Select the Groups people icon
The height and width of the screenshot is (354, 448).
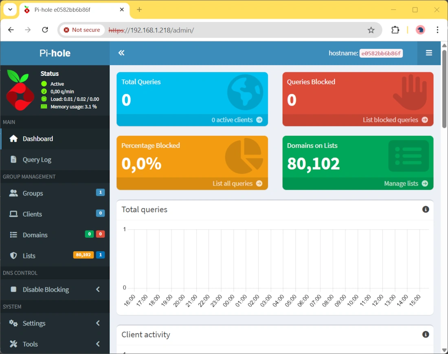click(x=14, y=193)
